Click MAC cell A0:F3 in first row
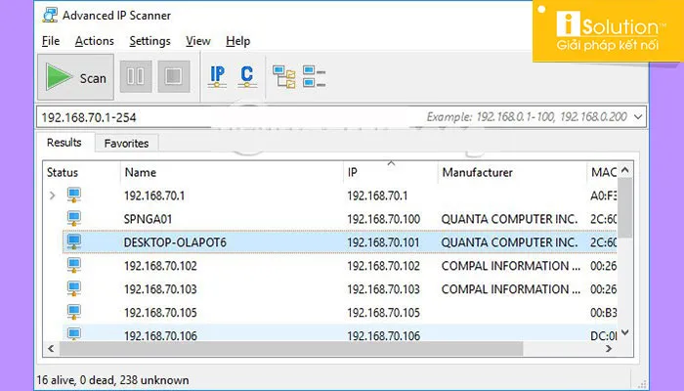This screenshot has height=391, width=684. 604,195
